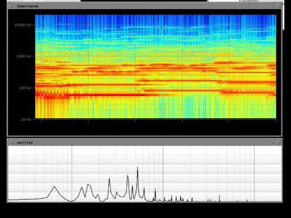Click inside the colored spectrogram plot
Image resolution: width=291 pixels, height=218 pixels.
pos(156,67)
